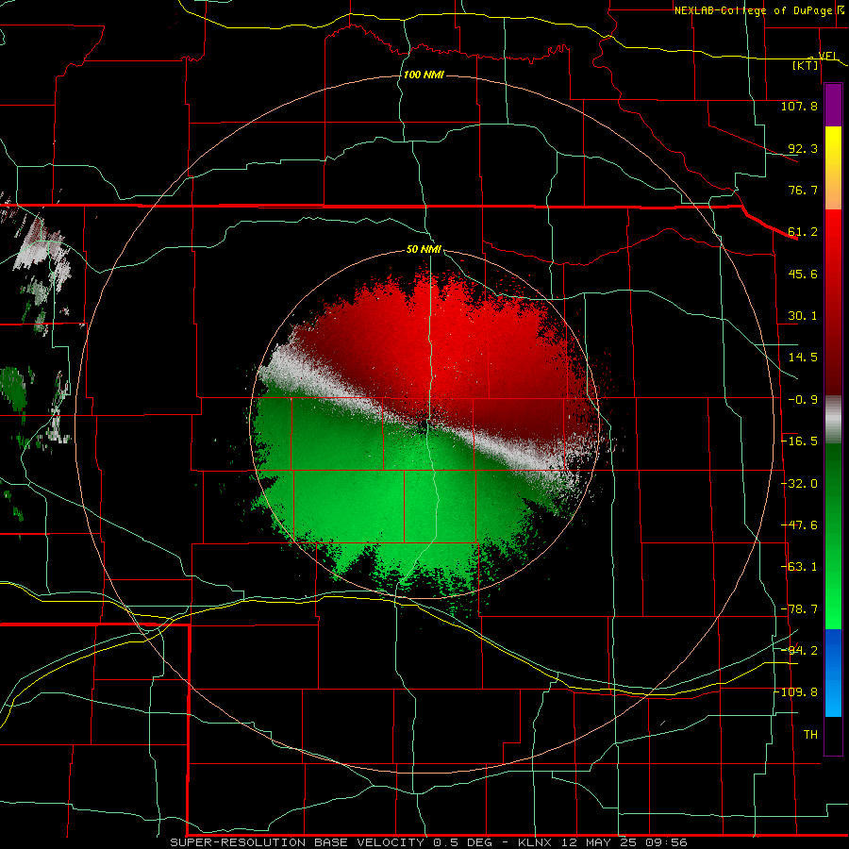
Task: Select the -16.5 scale value
Action: (799, 441)
